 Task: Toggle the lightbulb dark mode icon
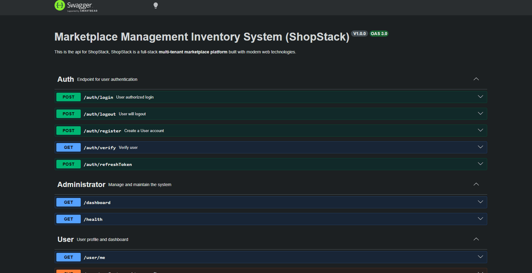click(x=156, y=5)
